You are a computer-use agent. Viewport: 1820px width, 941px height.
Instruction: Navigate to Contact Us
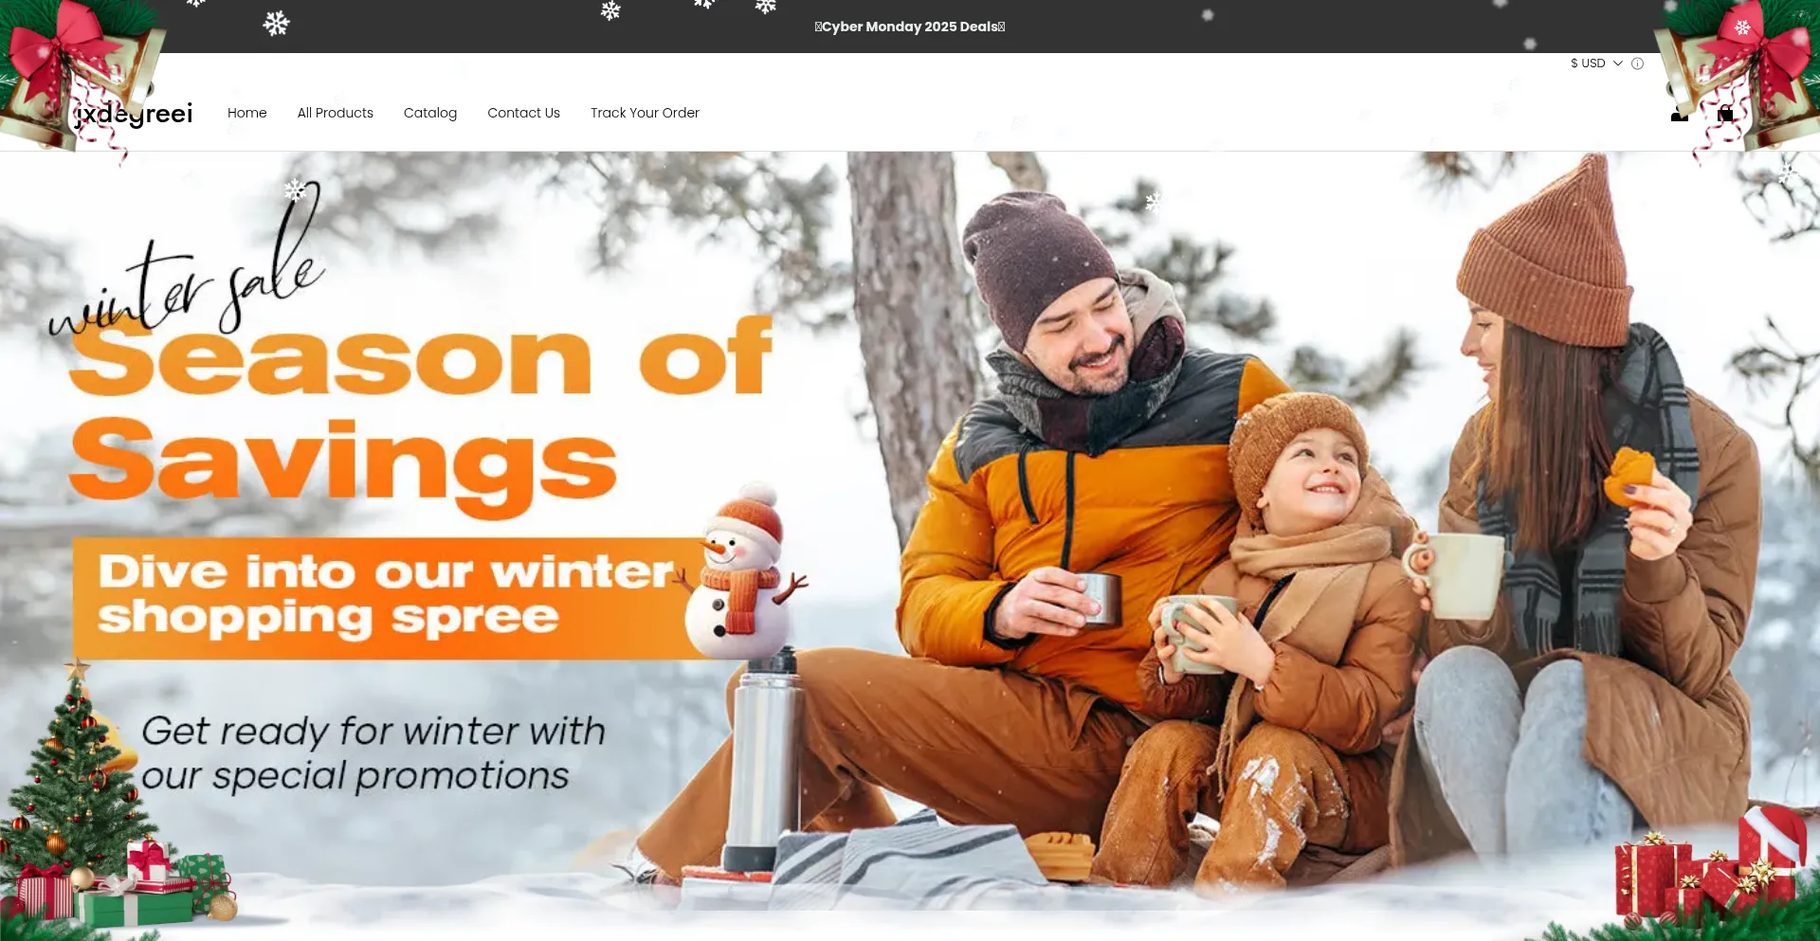click(x=523, y=113)
